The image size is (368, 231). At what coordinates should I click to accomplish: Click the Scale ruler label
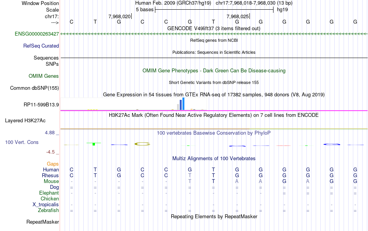pos(52,10)
